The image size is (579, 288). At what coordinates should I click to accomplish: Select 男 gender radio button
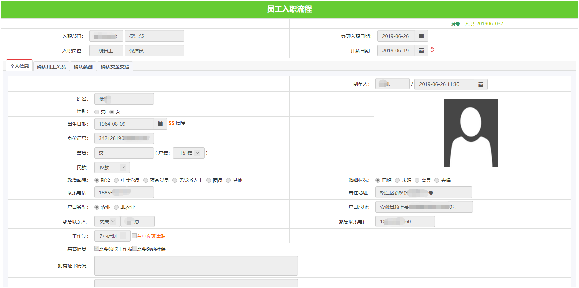pyautogui.click(x=97, y=112)
